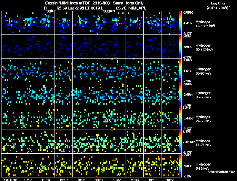Click the '0.8810' color bar value
Screen dimensions: 237x181
click(188, 47)
